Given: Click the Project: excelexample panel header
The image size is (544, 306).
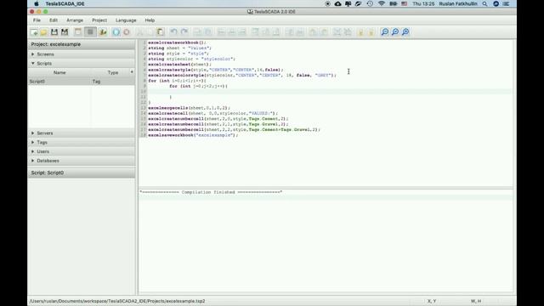Looking at the screenshot, I should (82, 44).
